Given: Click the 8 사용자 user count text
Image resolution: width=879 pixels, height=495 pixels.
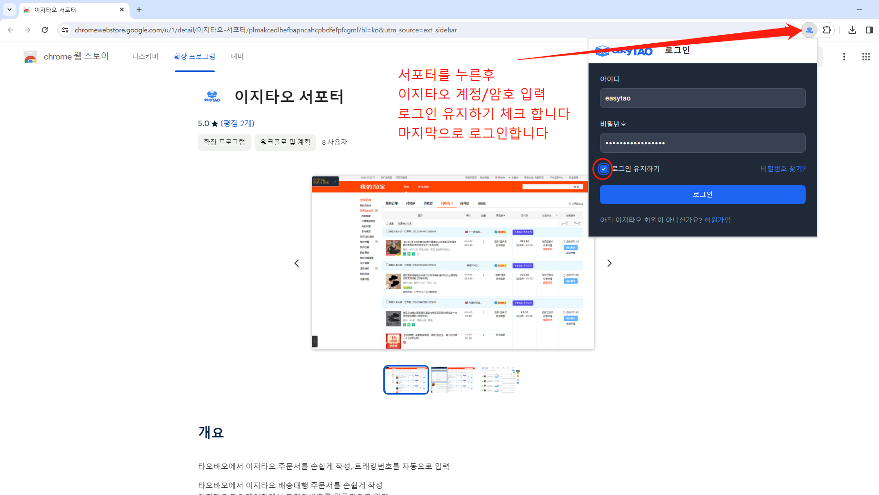Looking at the screenshot, I should click(335, 142).
